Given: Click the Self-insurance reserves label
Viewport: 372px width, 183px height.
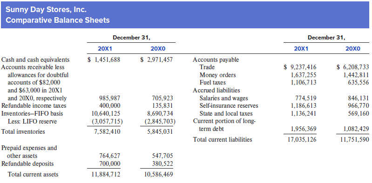Looking at the screenshot, I should pos(229,105).
